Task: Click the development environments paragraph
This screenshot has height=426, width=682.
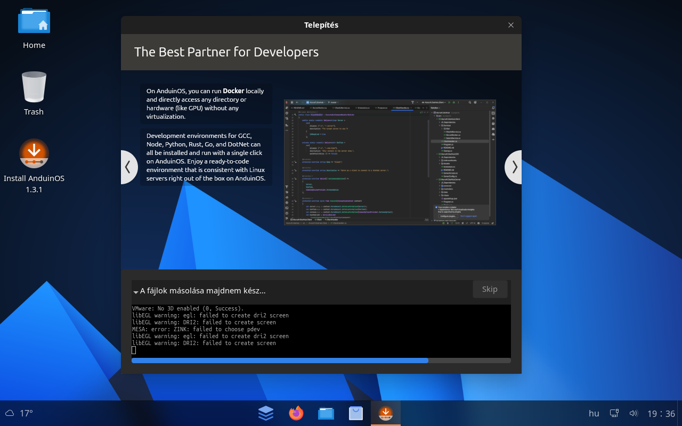Action: click(206, 157)
